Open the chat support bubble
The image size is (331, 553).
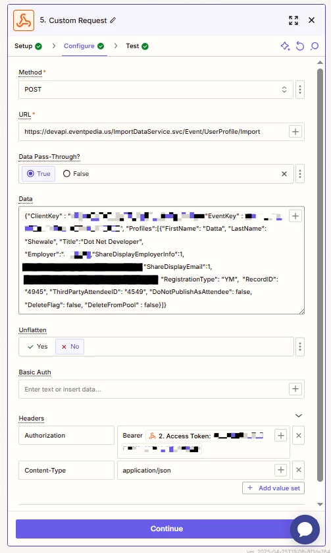click(x=305, y=529)
